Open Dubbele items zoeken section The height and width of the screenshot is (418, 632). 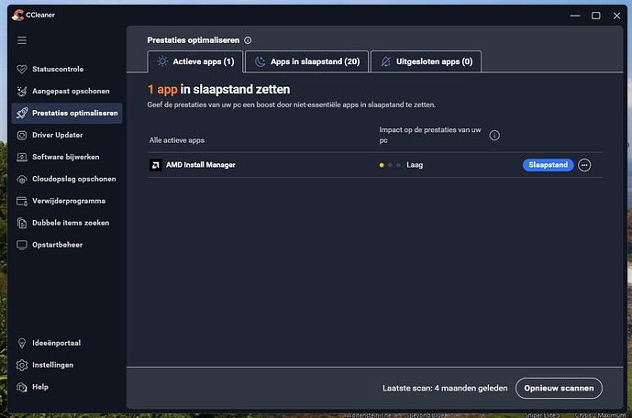(67, 223)
